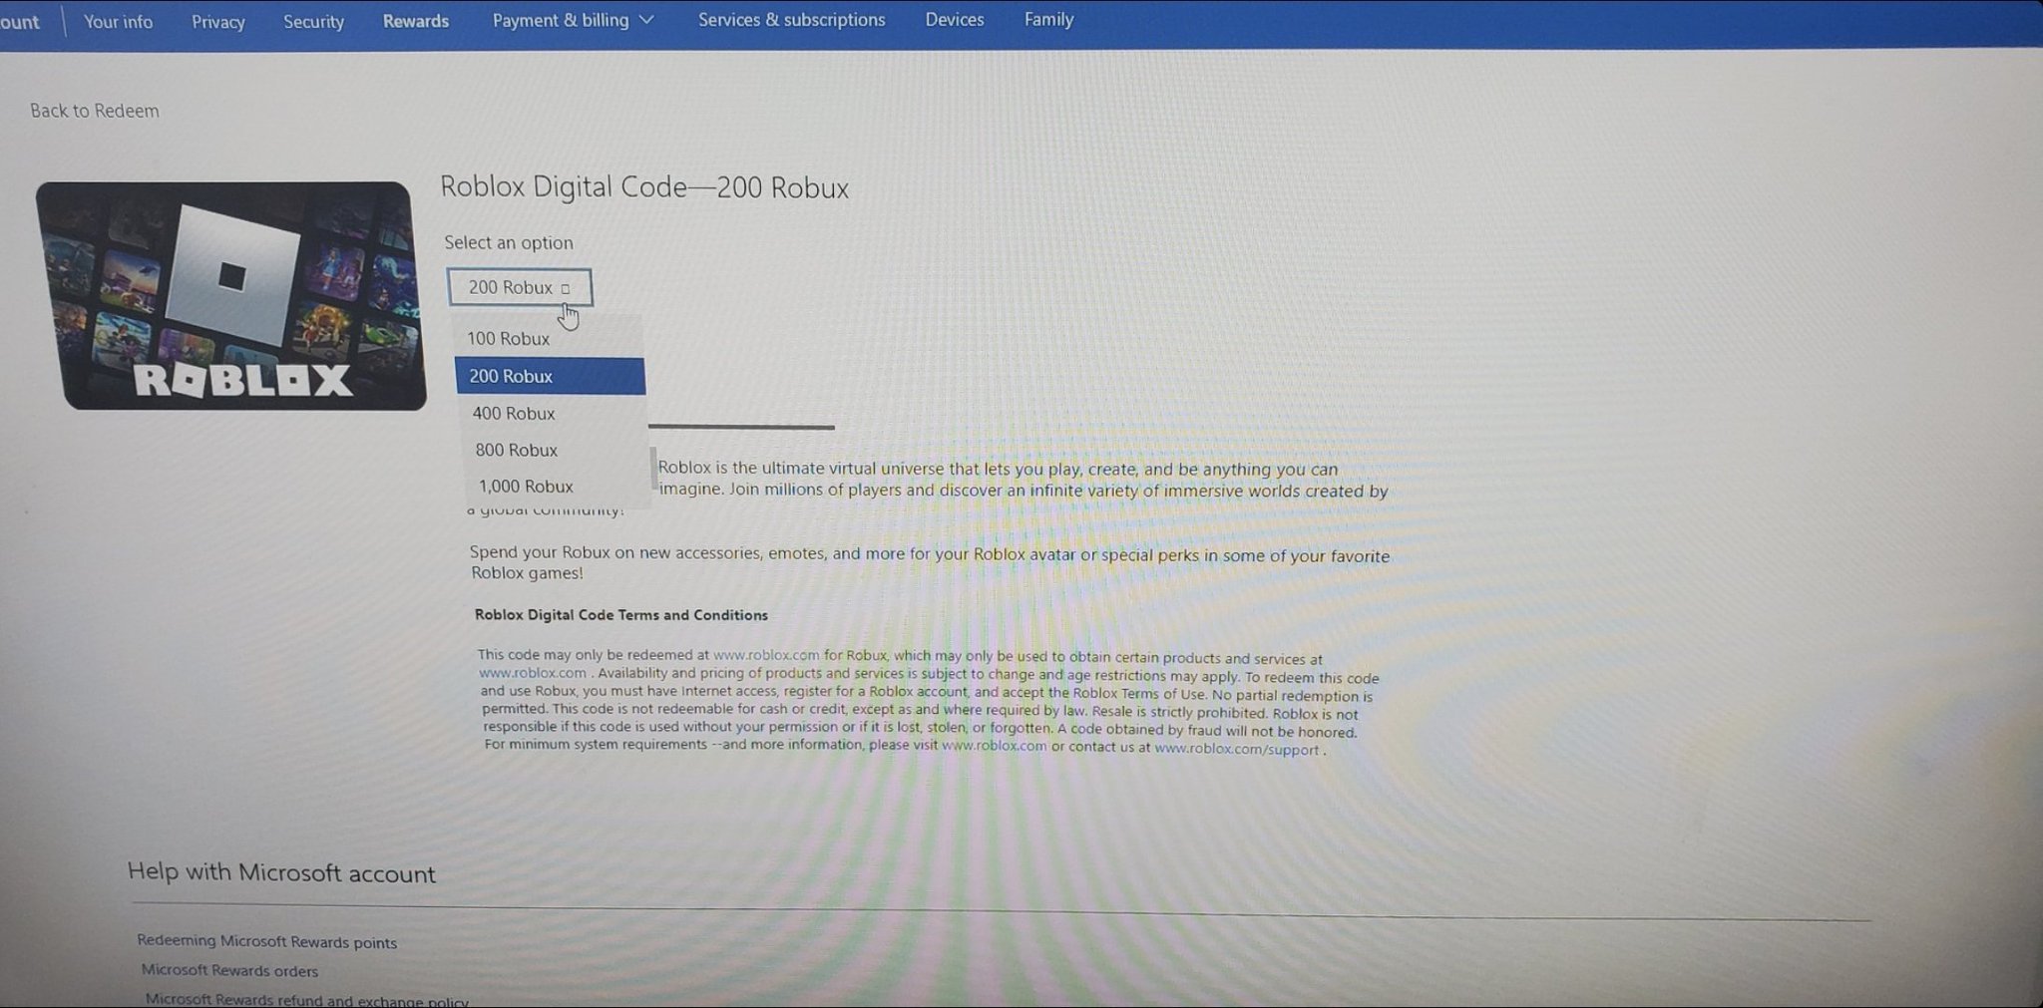Image resolution: width=2043 pixels, height=1008 pixels.
Task: Select the highlighted 200 Robux option
Action: pyautogui.click(x=550, y=376)
